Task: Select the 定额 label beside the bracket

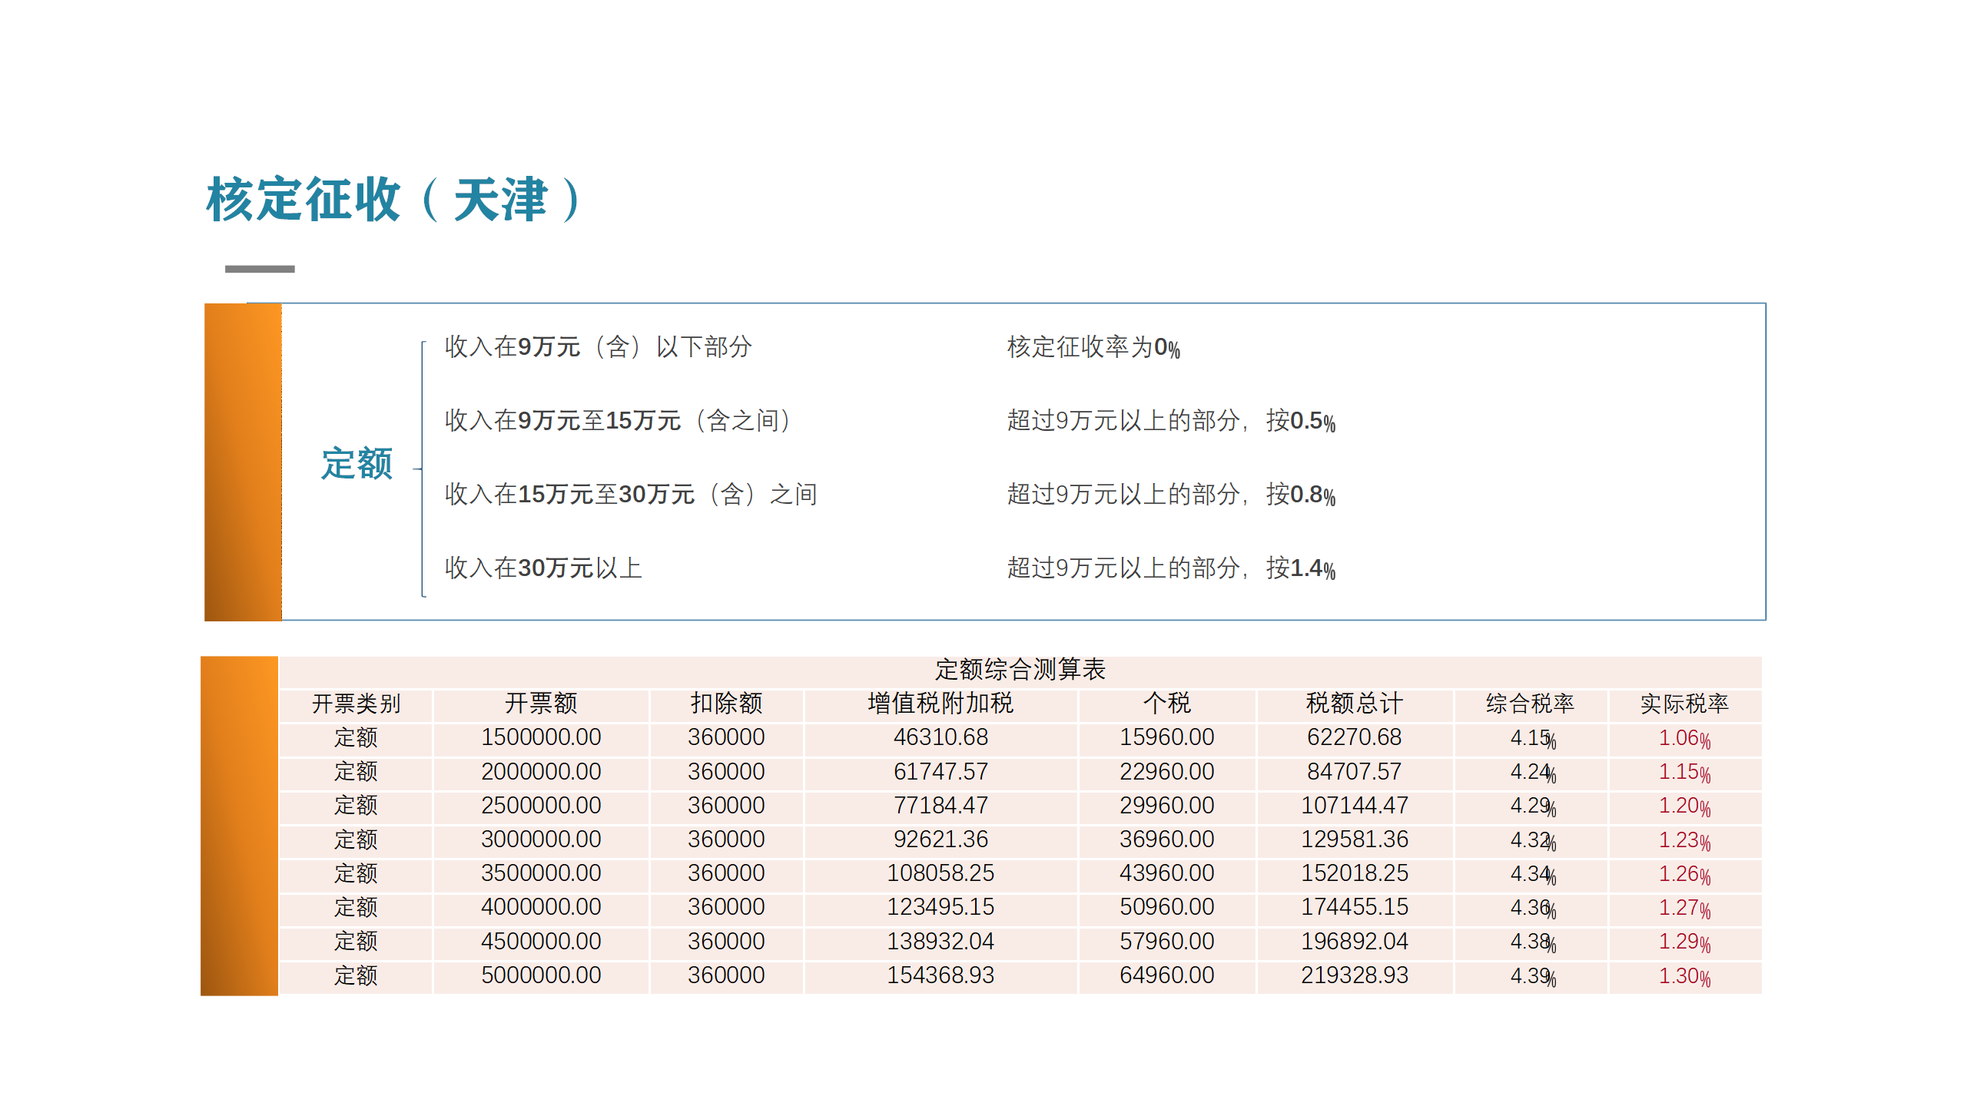Action: pos(357,464)
